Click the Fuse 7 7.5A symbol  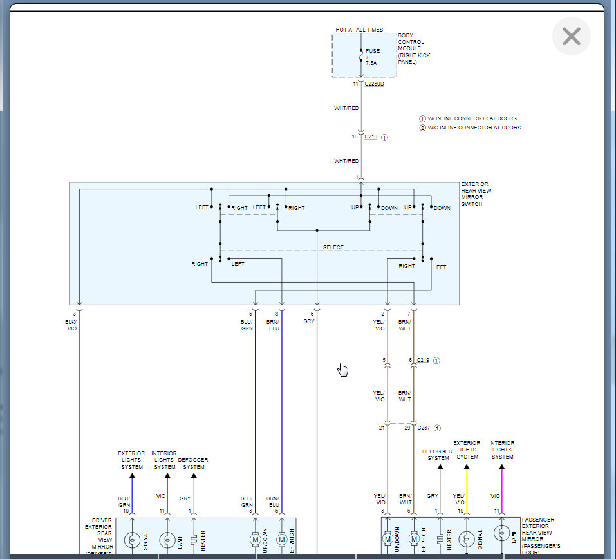click(361, 55)
